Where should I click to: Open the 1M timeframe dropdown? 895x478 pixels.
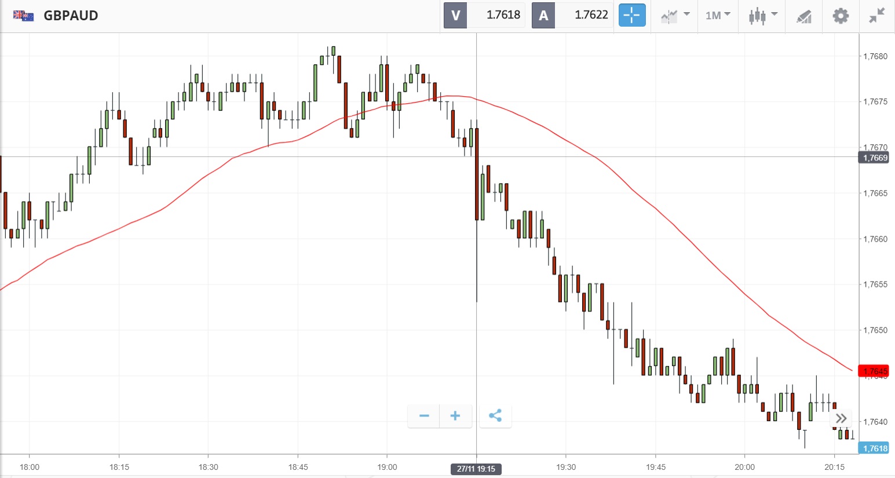coord(718,16)
